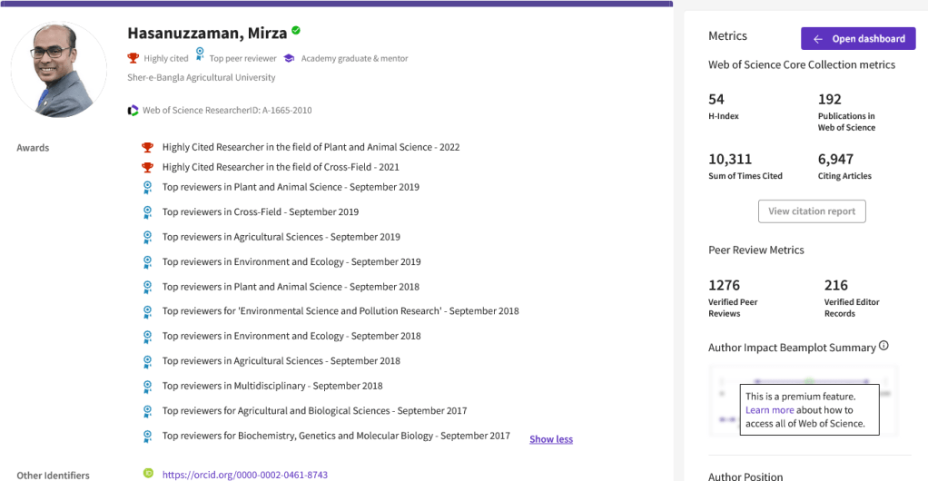Click the Highly Cited Researcher Cross-Field 2021 entry
Viewport: 928px width, 481px height.
tap(281, 167)
